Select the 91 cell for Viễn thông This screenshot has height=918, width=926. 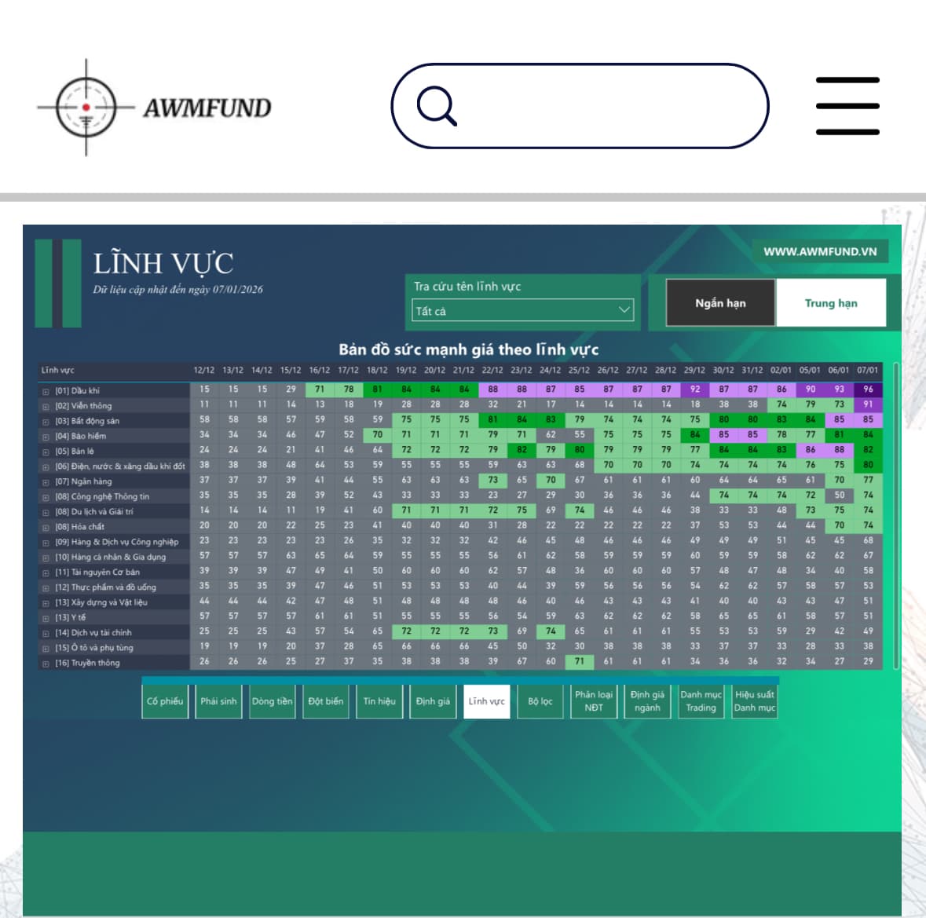[868, 404]
